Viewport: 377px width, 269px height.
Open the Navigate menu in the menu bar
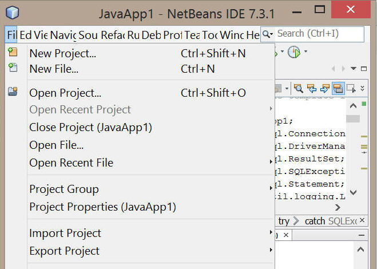(x=63, y=35)
